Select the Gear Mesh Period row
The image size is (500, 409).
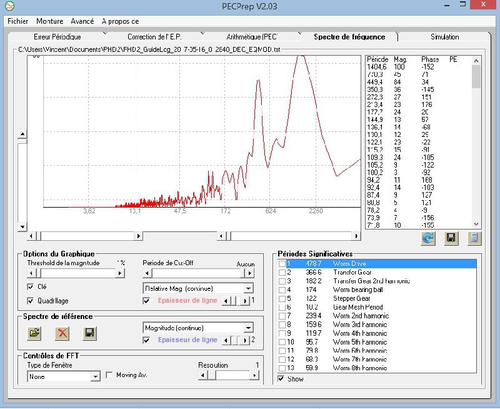pyautogui.click(x=377, y=307)
